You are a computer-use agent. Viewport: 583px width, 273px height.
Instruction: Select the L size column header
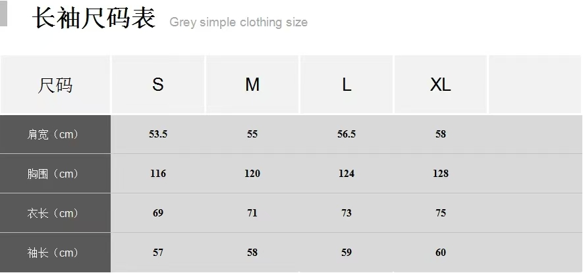point(347,85)
